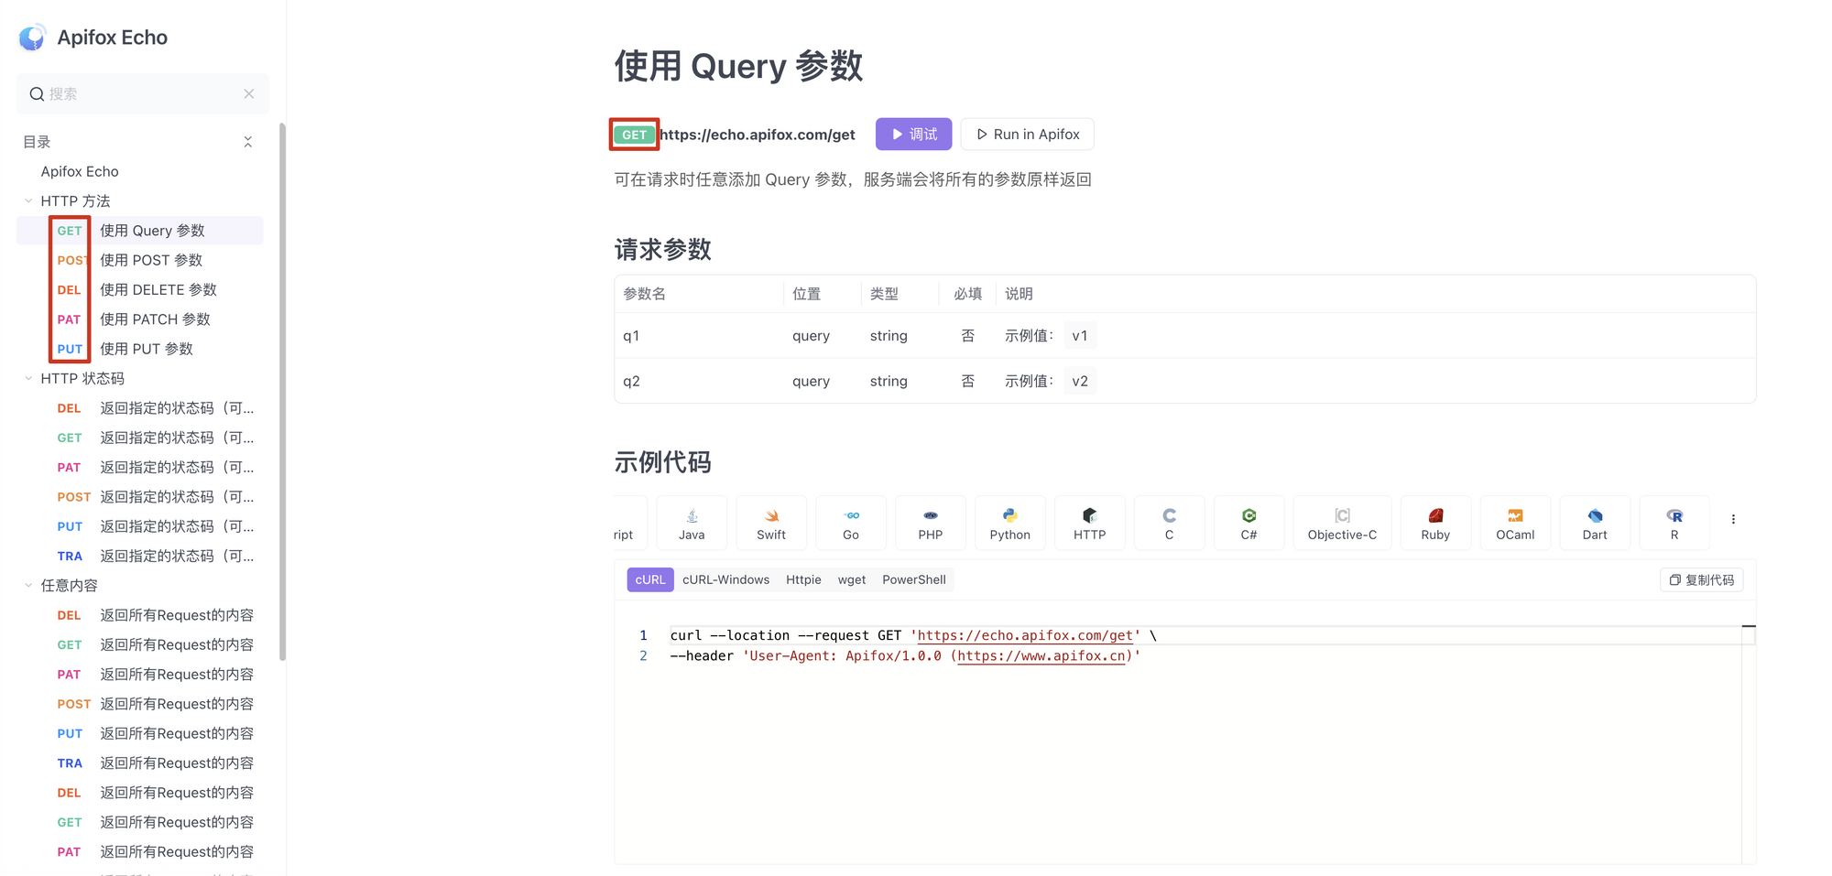Click the q2 parameter name cell
The height and width of the screenshot is (876, 1832).
pos(631,381)
